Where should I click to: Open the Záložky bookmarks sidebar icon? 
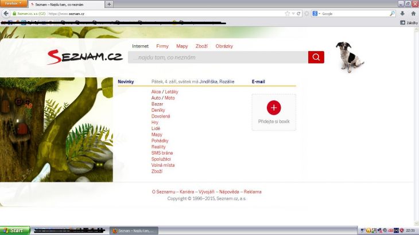[x=402, y=23]
